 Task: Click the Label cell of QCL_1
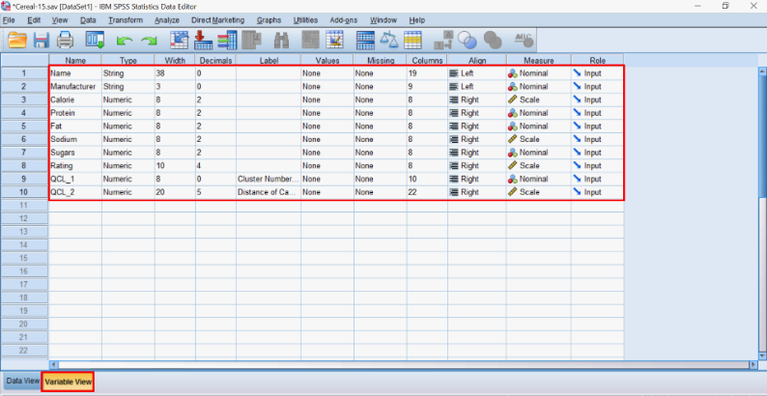(x=267, y=179)
